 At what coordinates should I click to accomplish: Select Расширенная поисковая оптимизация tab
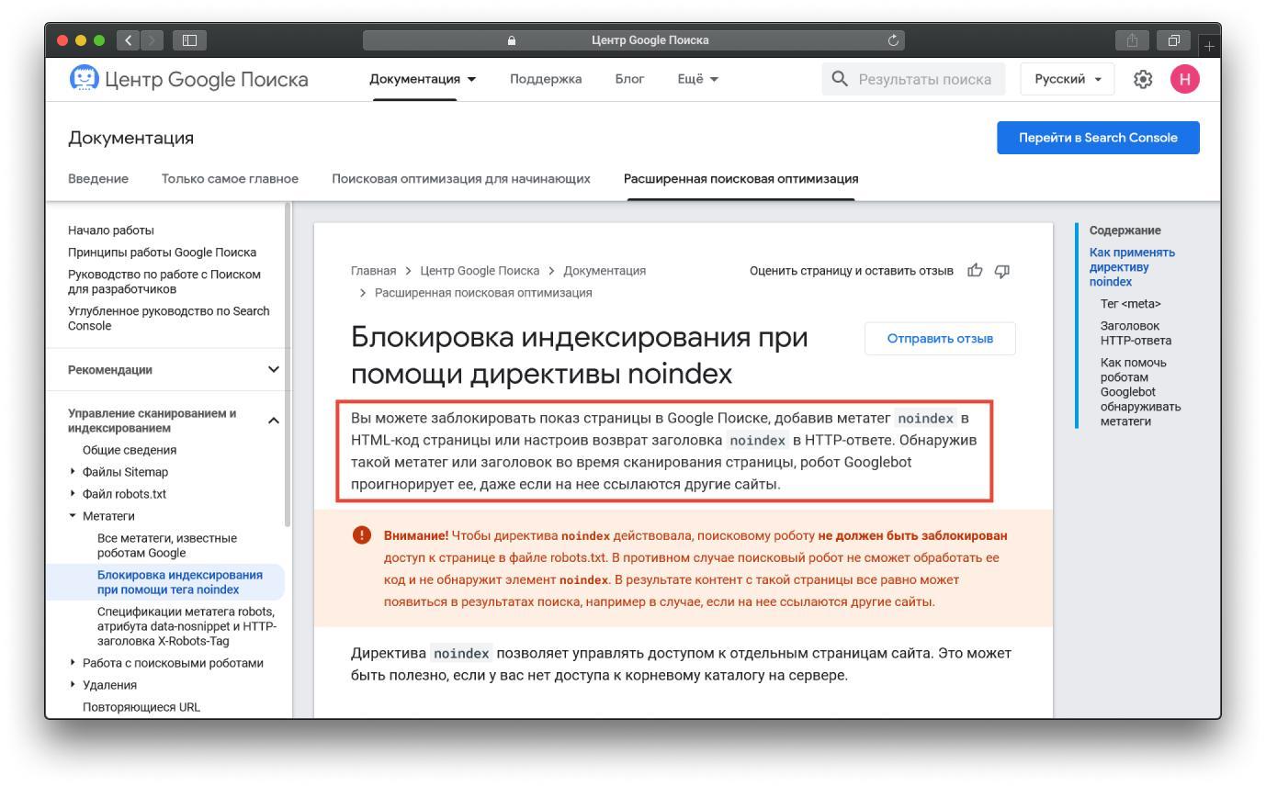[741, 178]
